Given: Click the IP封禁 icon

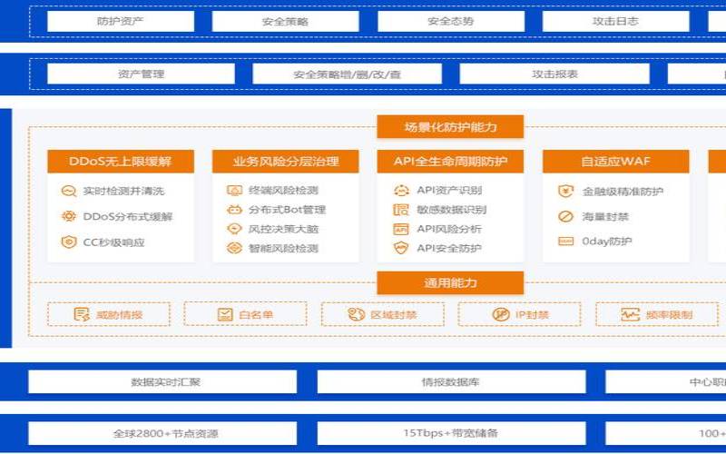Looking at the screenshot, I should point(501,314).
